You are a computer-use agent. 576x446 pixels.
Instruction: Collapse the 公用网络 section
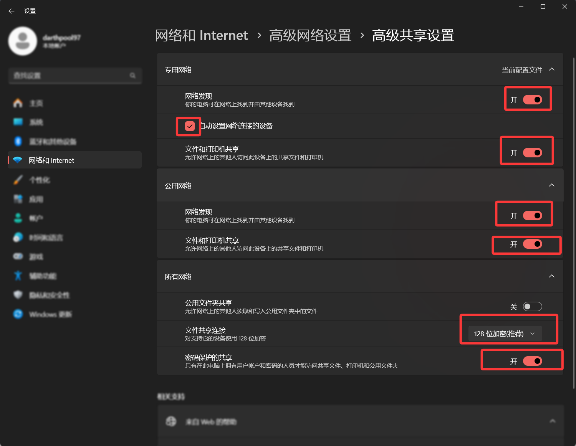(551, 185)
